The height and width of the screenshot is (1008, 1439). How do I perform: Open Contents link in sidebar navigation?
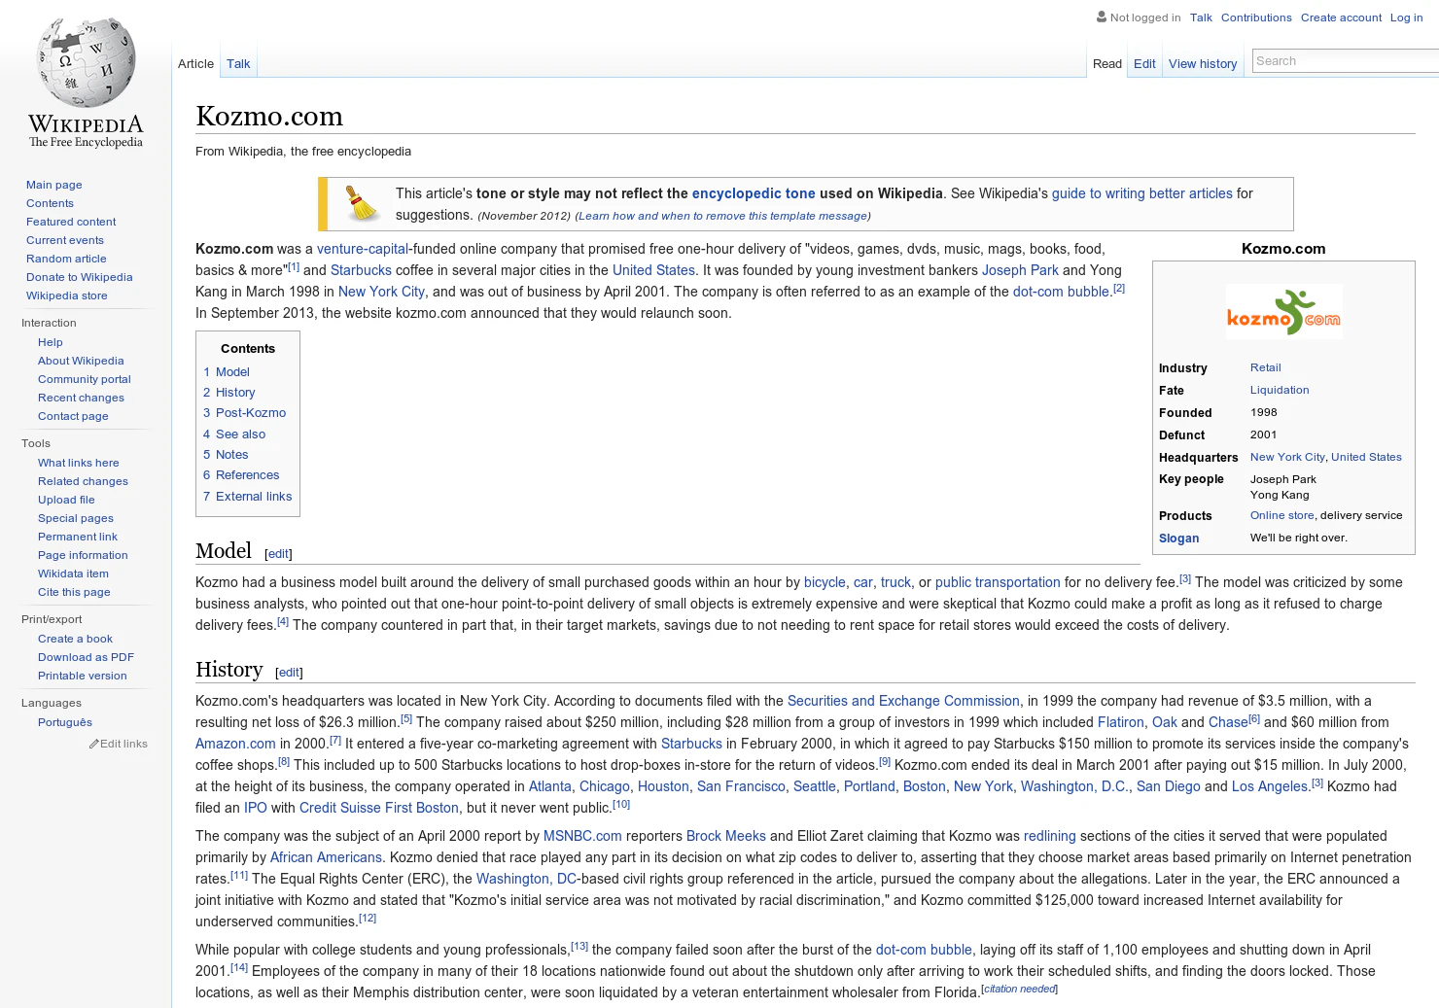tap(50, 203)
